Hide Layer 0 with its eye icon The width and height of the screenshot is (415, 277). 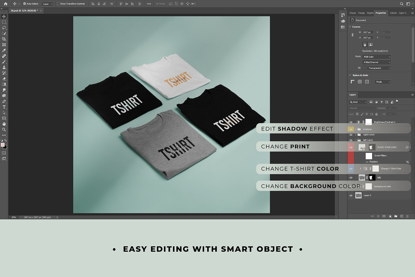[x=351, y=195]
